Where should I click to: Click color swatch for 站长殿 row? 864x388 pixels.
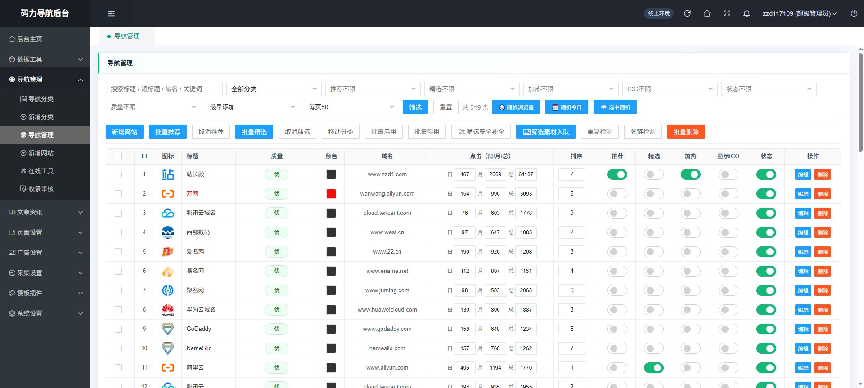pyautogui.click(x=331, y=174)
